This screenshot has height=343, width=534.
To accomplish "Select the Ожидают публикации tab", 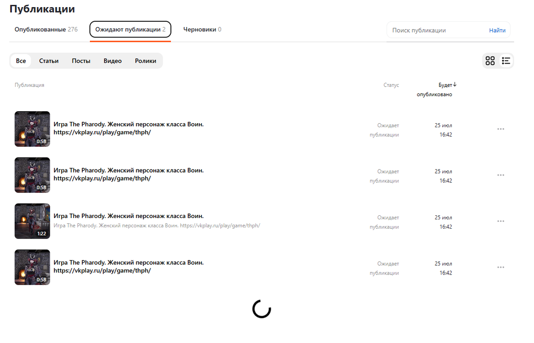I will click(130, 30).
